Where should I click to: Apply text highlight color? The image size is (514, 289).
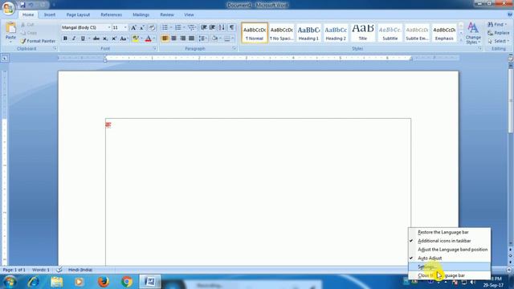pyautogui.click(x=135, y=39)
